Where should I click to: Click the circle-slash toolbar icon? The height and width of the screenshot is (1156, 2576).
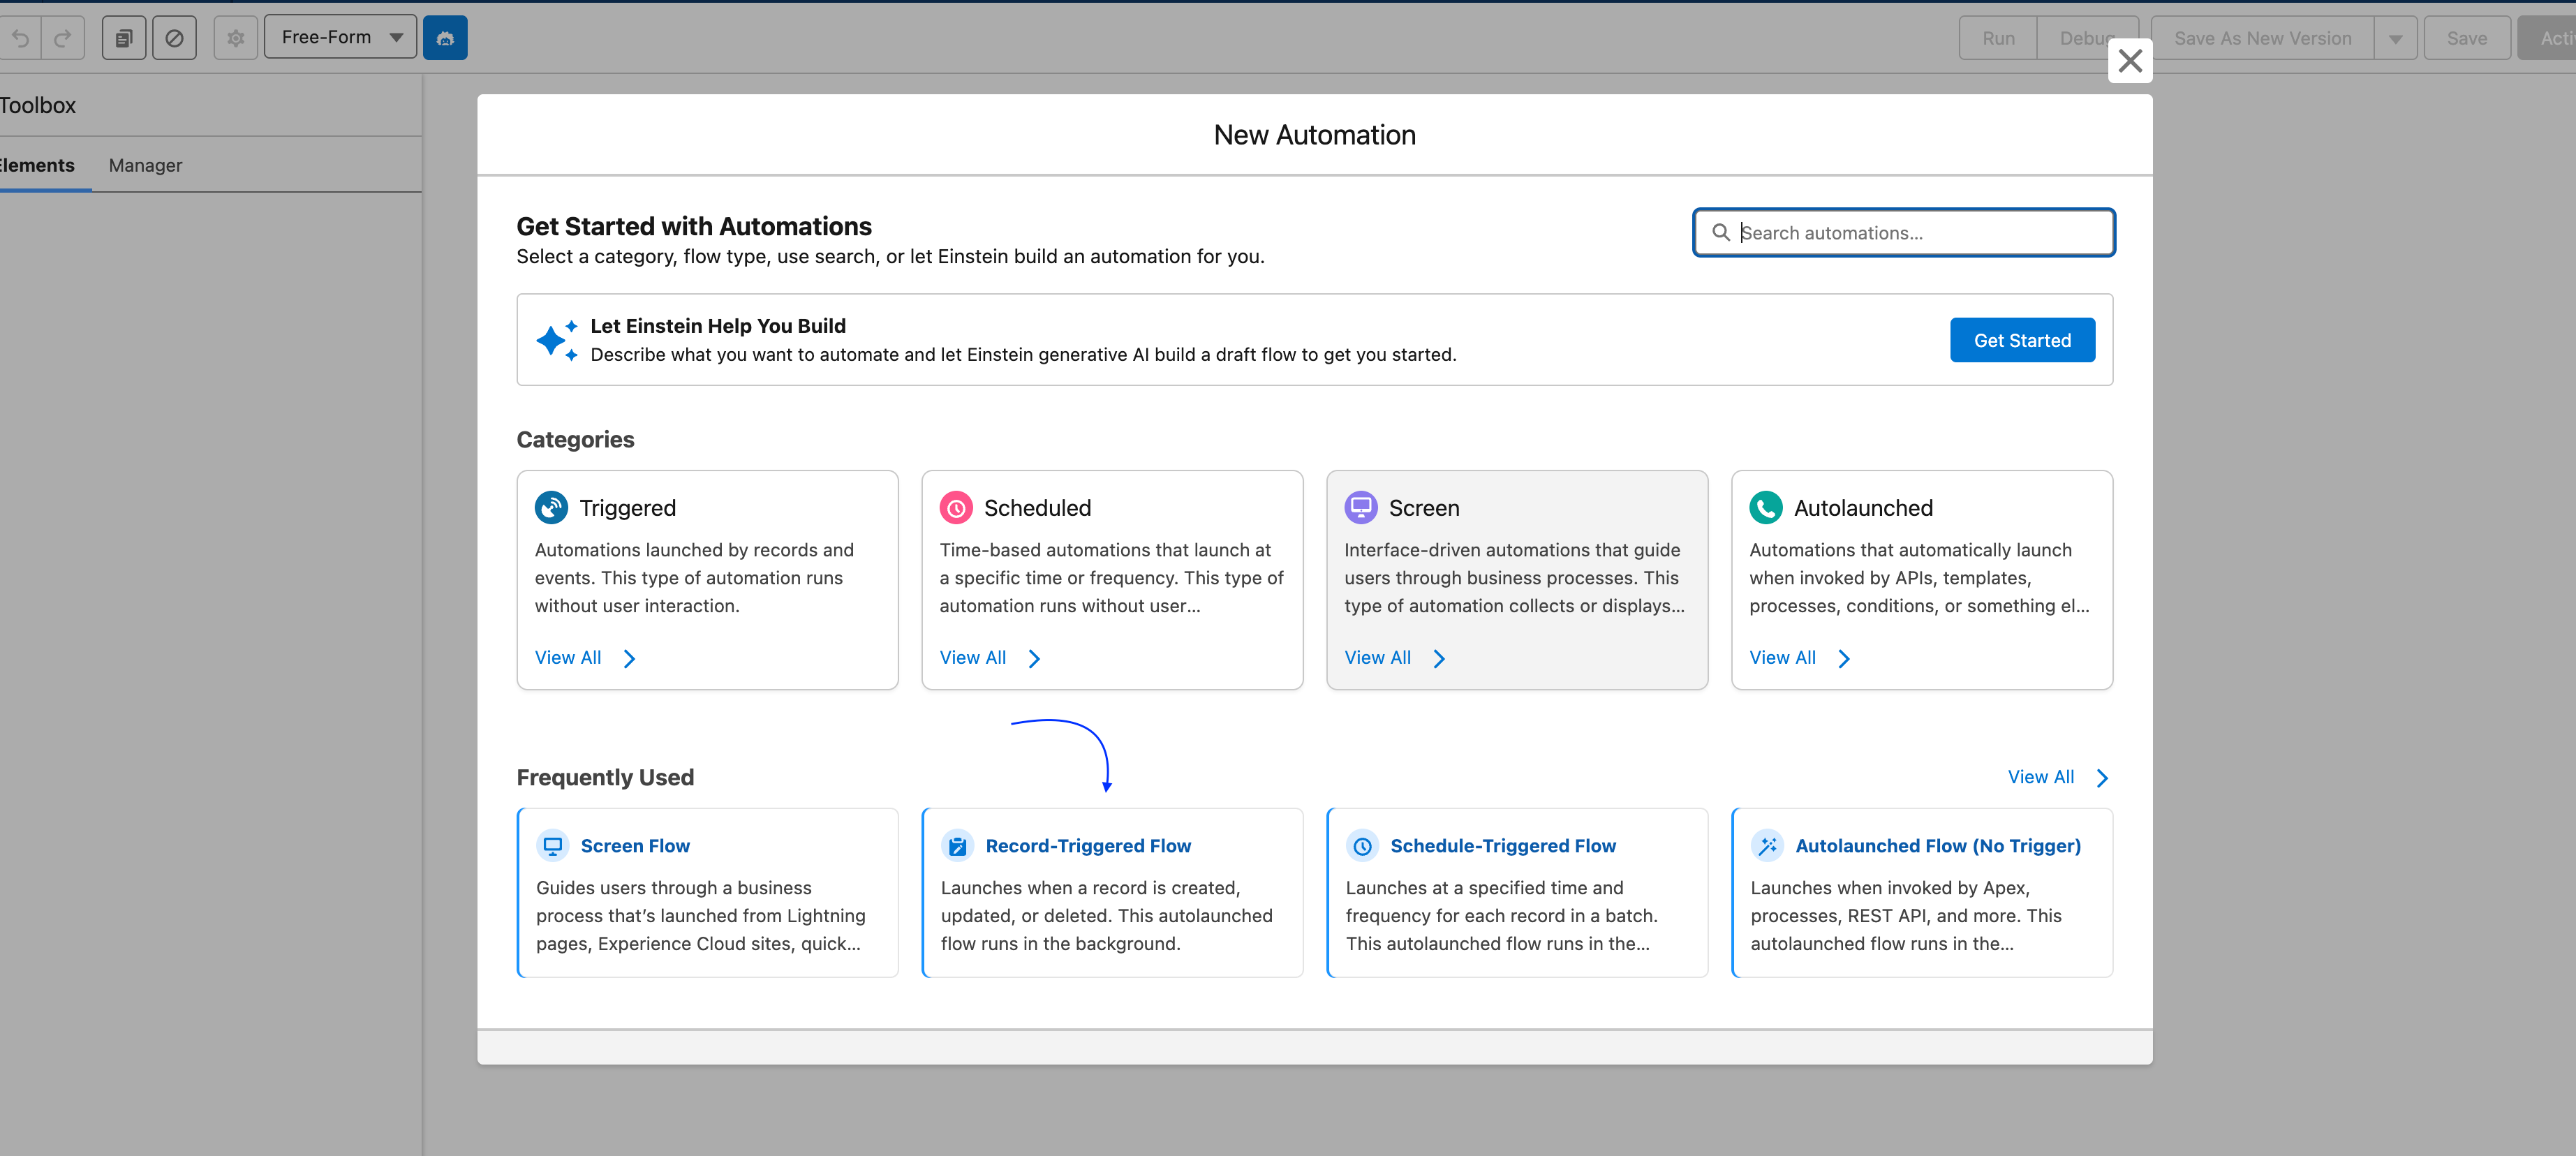pyautogui.click(x=174, y=38)
